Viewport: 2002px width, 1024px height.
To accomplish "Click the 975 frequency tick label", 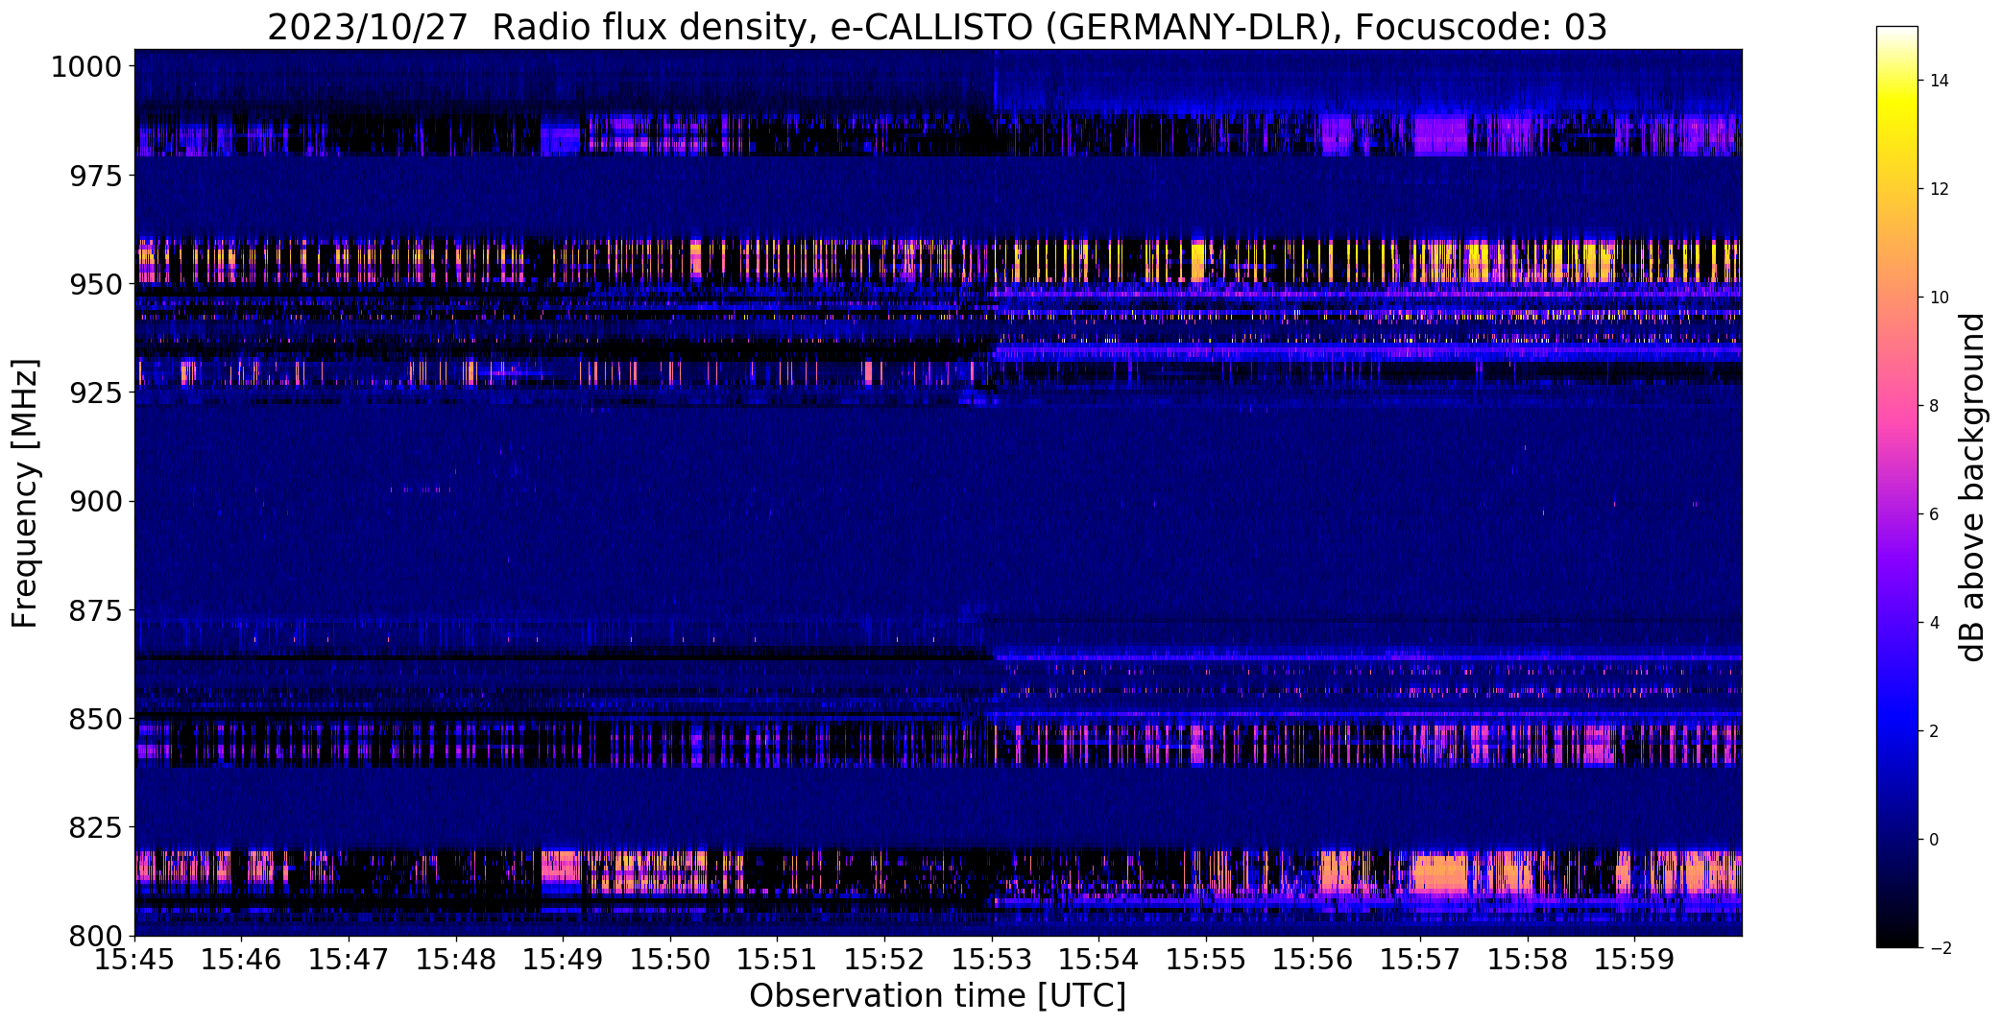I will (x=95, y=176).
